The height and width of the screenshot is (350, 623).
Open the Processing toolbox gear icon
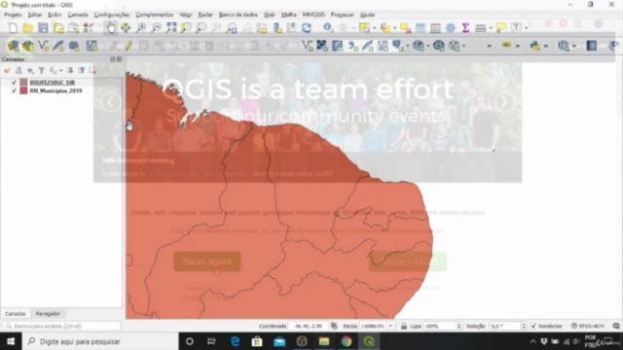[x=451, y=28]
